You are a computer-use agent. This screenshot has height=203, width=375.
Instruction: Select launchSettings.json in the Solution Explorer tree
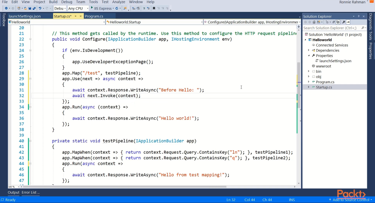[x=335, y=61]
